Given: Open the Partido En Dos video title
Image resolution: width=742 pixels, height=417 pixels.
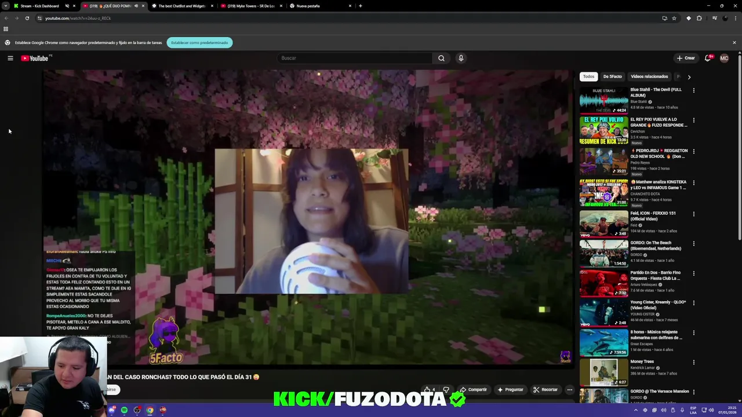Looking at the screenshot, I should tap(656, 275).
